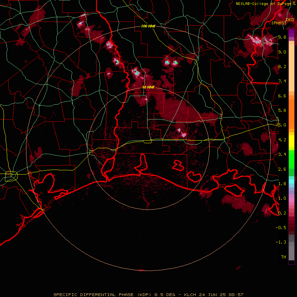Click the "[PHAS]" label above the color scale
The height and width of the screenshot is (297, 297).
pyautogui.click(x=279, y=23)
